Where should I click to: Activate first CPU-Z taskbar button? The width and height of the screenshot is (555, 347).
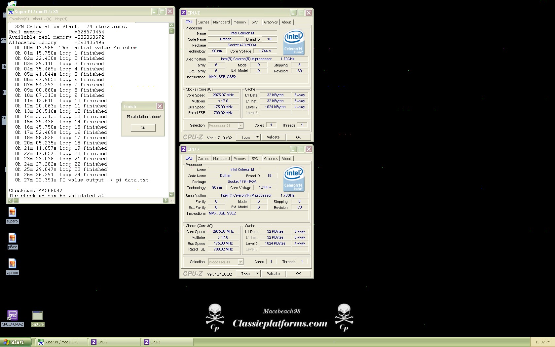click(x=114, y=342)
